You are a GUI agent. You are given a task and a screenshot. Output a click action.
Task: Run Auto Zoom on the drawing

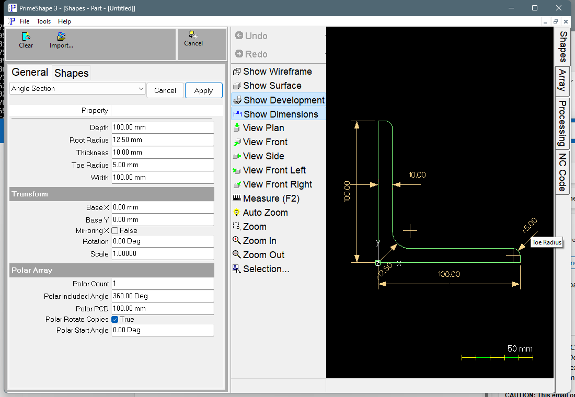coord(260,213)
